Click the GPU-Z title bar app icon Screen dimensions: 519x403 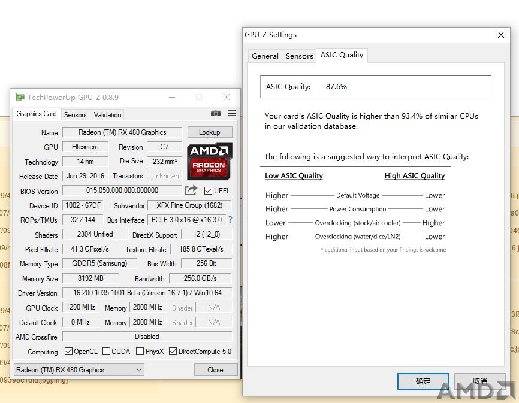tap(20, 97)
